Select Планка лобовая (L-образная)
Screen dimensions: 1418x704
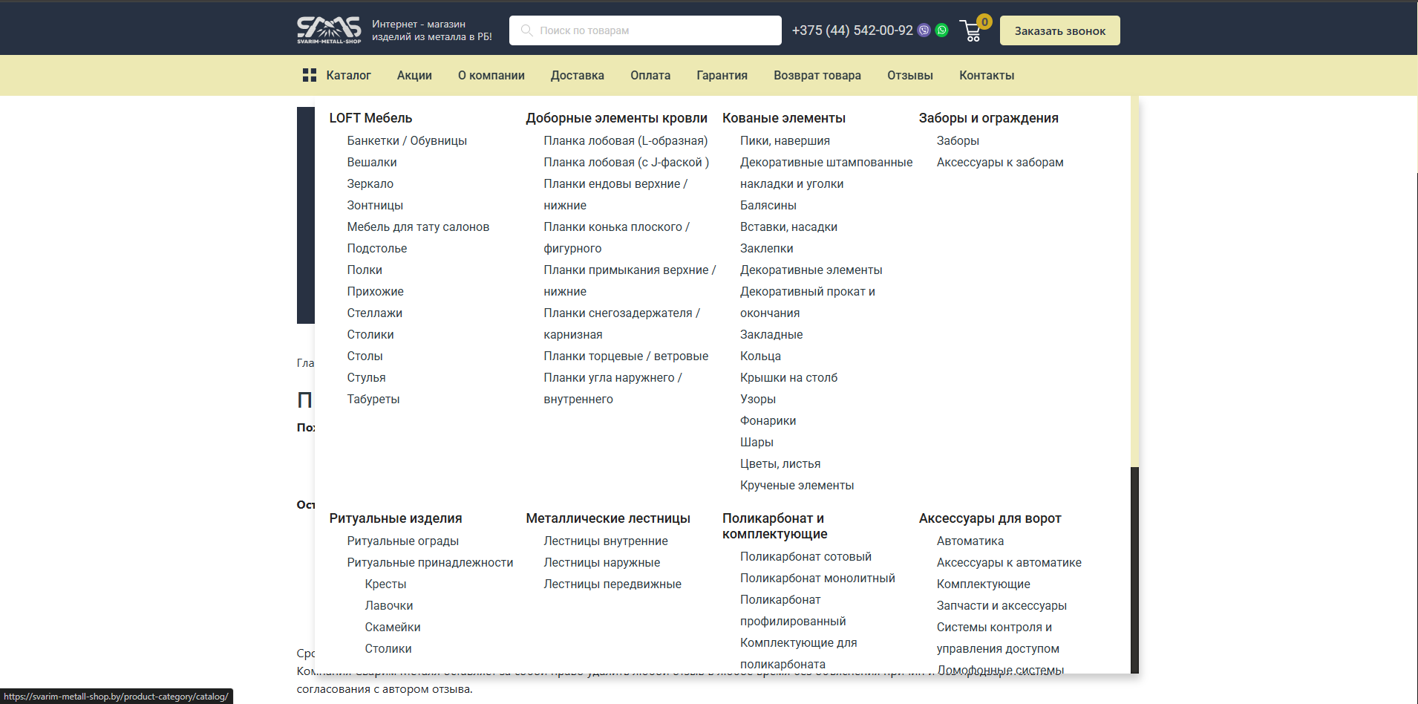[626, 140]
